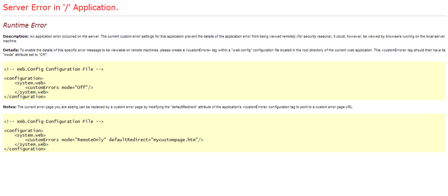448x196 pixels.
Task: Click the '"mode" attribute set to "Off".' line
Action: [x=25, y=55]
